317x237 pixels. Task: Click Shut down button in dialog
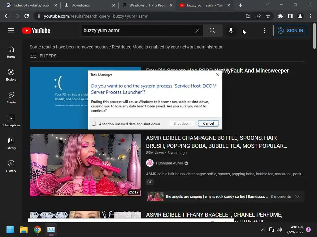coord(182,123)
